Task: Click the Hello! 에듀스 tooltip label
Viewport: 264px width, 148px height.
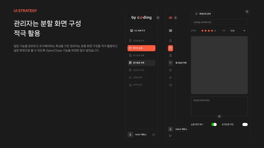Action: point(181,129)
